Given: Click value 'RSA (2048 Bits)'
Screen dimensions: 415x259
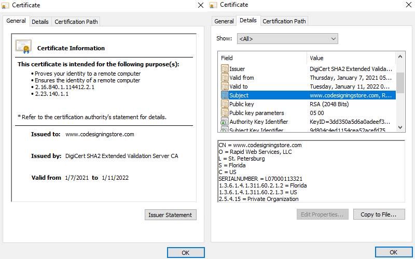Looking at the screenshot, I should click(x=329, y=104).
